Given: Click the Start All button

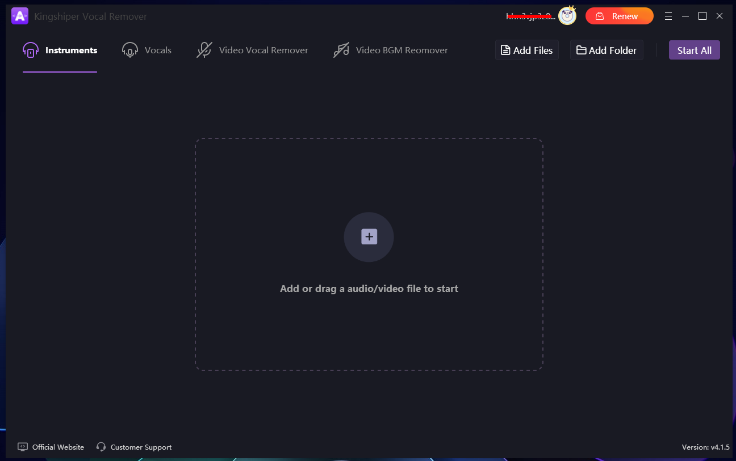Looking at the screenshot, I should 694,50.
